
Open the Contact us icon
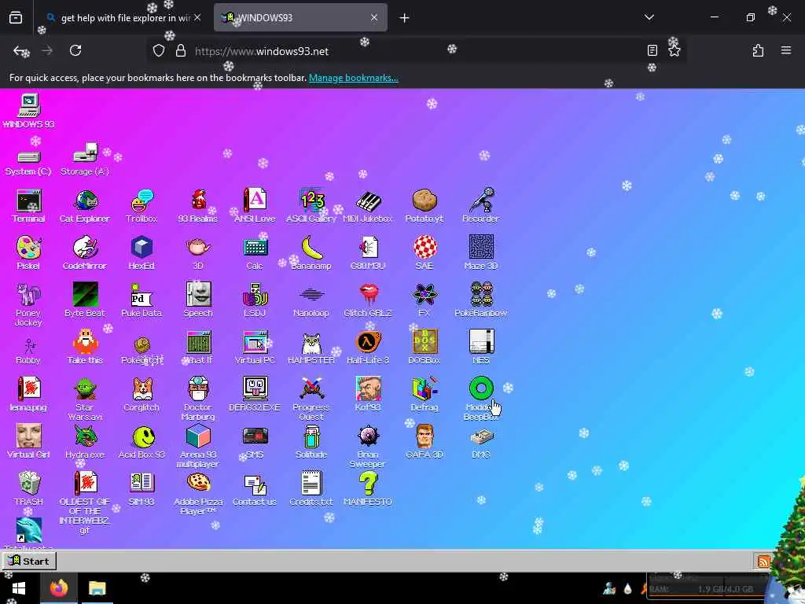pos(255,489)
